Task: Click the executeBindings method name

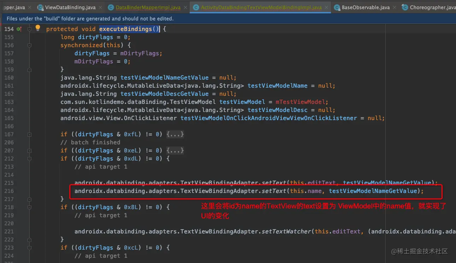Action: tap(126, 29)
